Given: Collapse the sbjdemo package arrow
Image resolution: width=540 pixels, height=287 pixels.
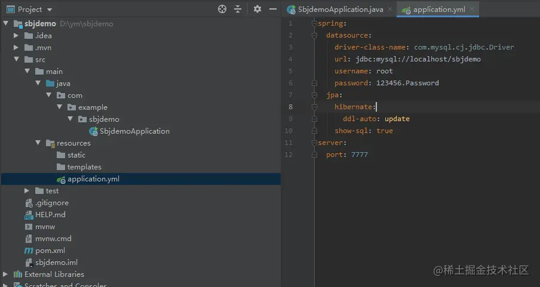Looking at the screenshot, I should tap(70, 118).
